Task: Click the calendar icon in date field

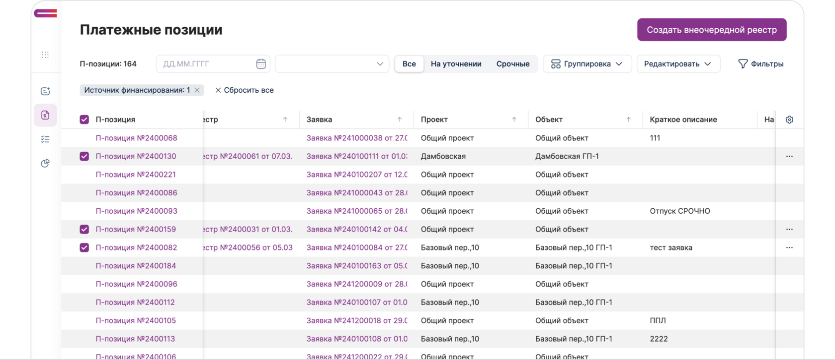Action: (x=261, y=64)
